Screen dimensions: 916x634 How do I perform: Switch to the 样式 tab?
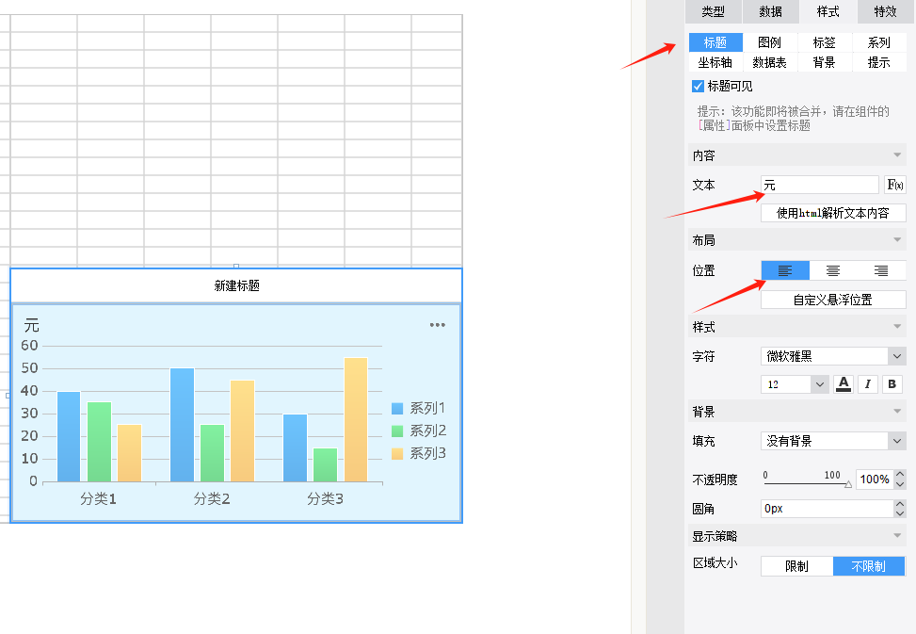[828, 11]
